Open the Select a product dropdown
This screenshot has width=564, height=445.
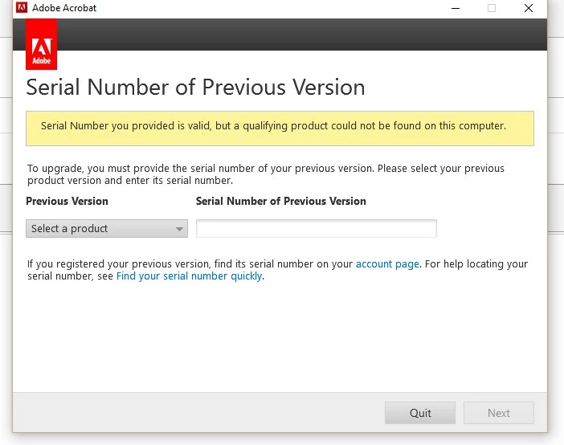click(x=107, y=228)
